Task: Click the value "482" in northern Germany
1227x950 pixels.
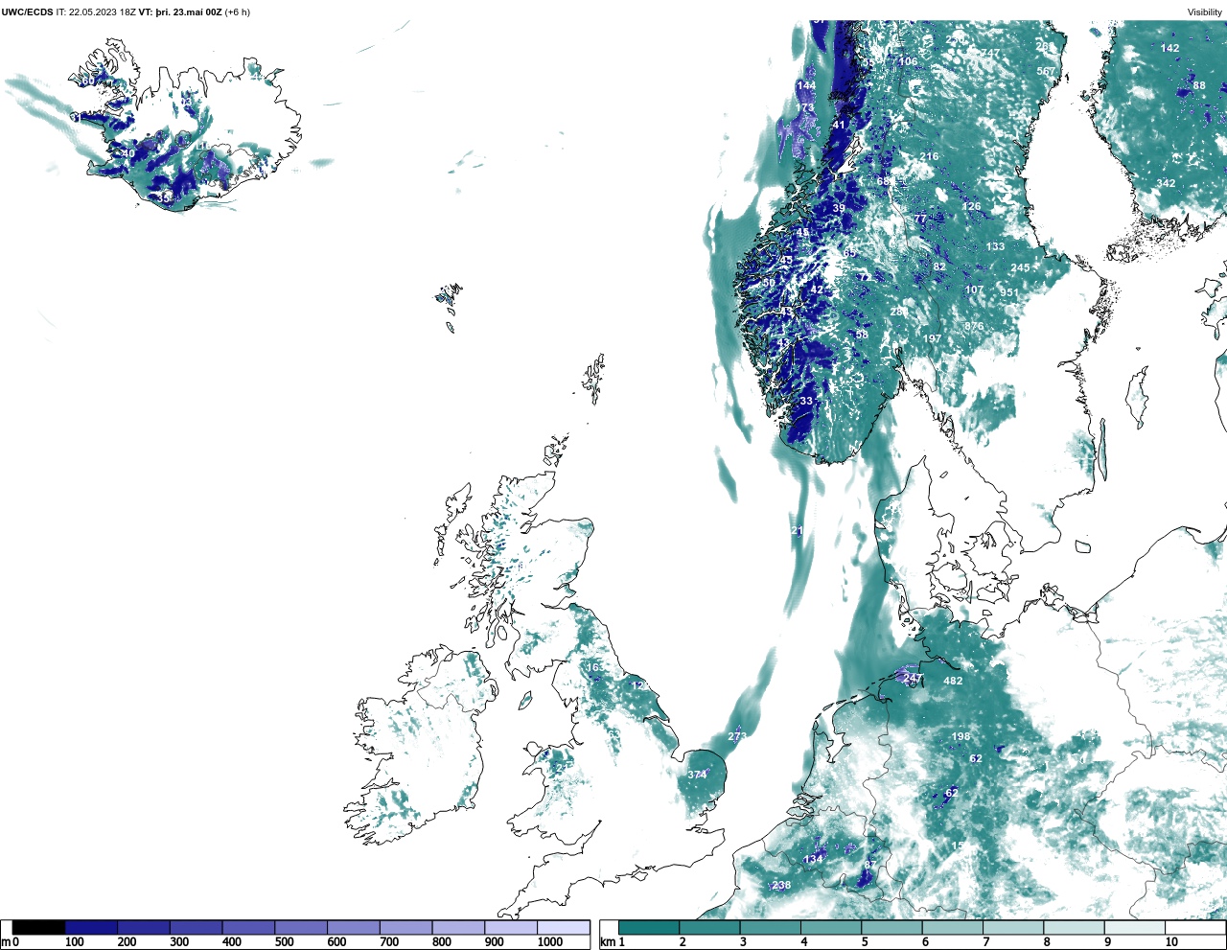Action: coord(953,681)
